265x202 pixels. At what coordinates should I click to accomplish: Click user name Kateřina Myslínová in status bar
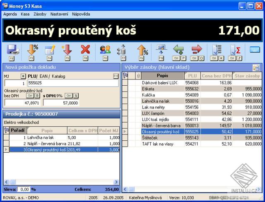(145, 197)
